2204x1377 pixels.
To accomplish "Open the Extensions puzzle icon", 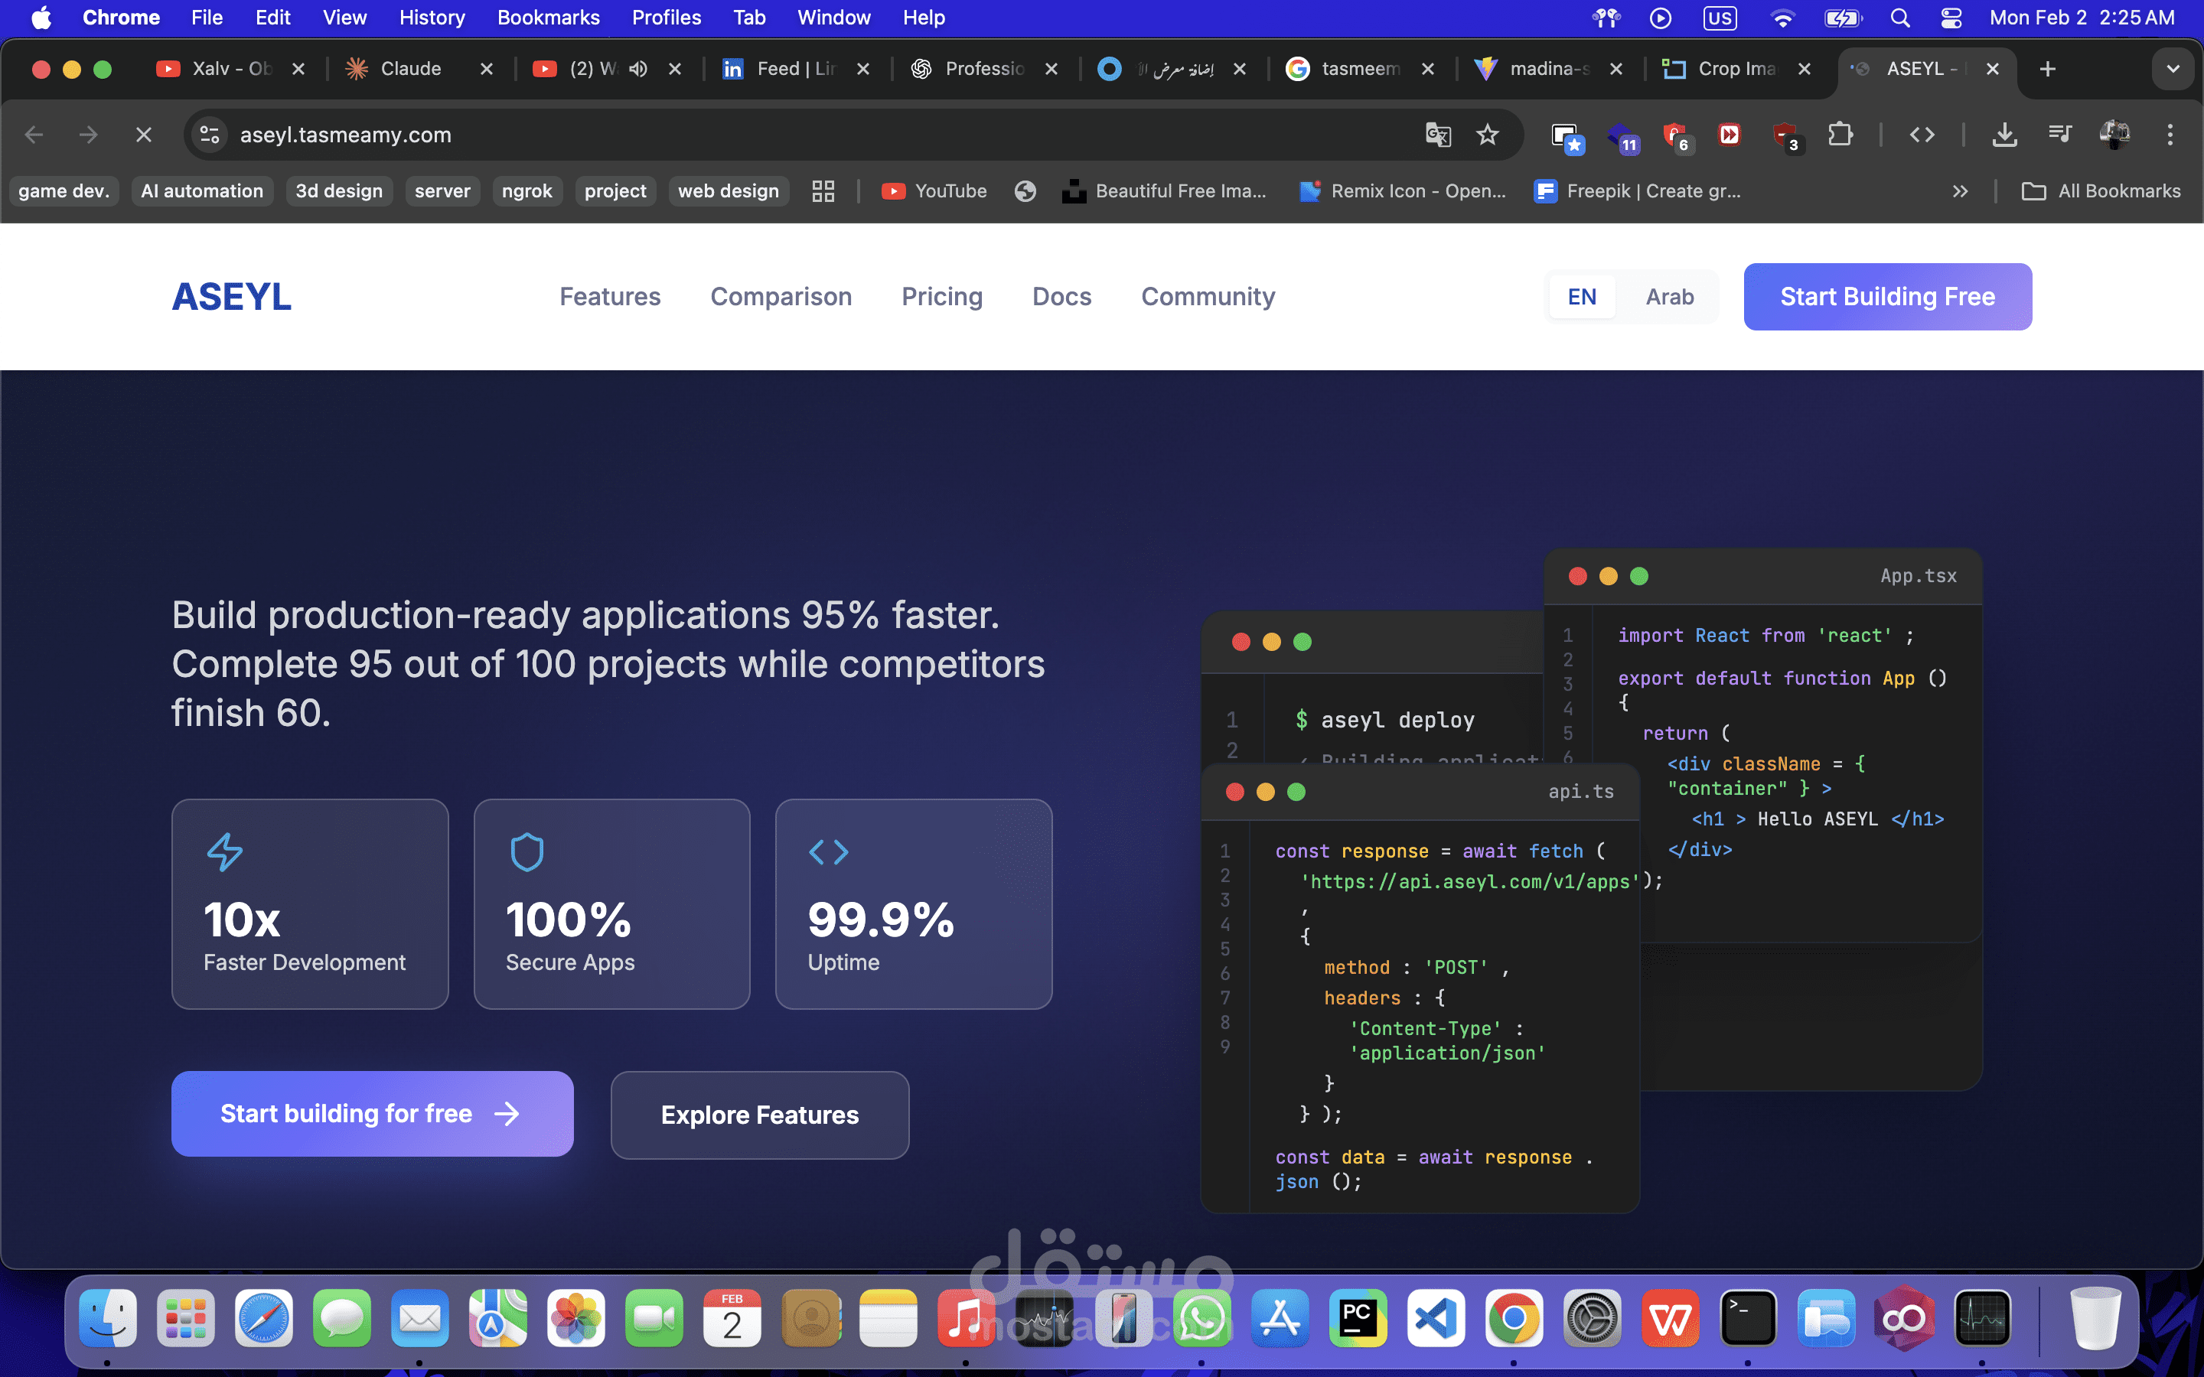I will coord(1840,135).
